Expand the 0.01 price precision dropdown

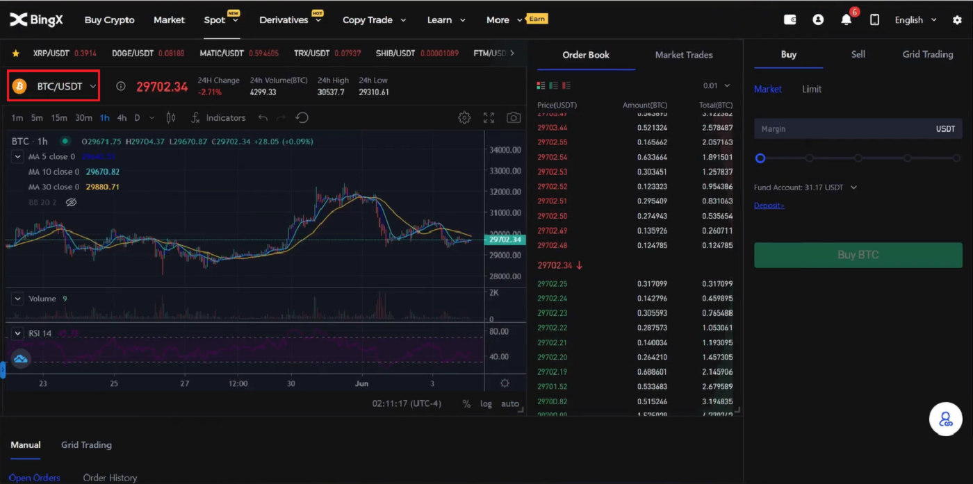point(717,85)
